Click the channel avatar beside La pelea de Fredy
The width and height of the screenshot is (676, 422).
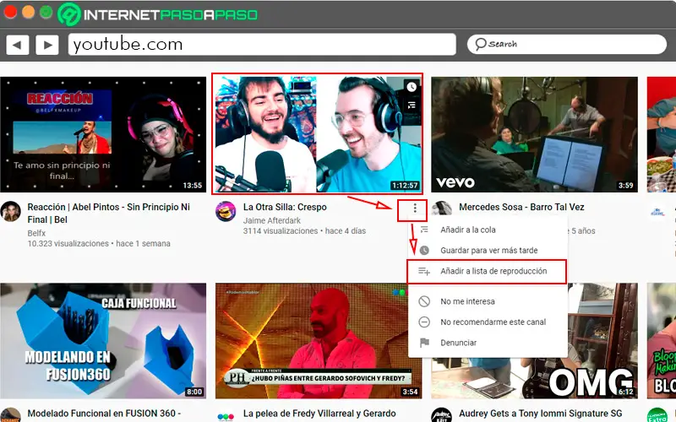(226, 416)
